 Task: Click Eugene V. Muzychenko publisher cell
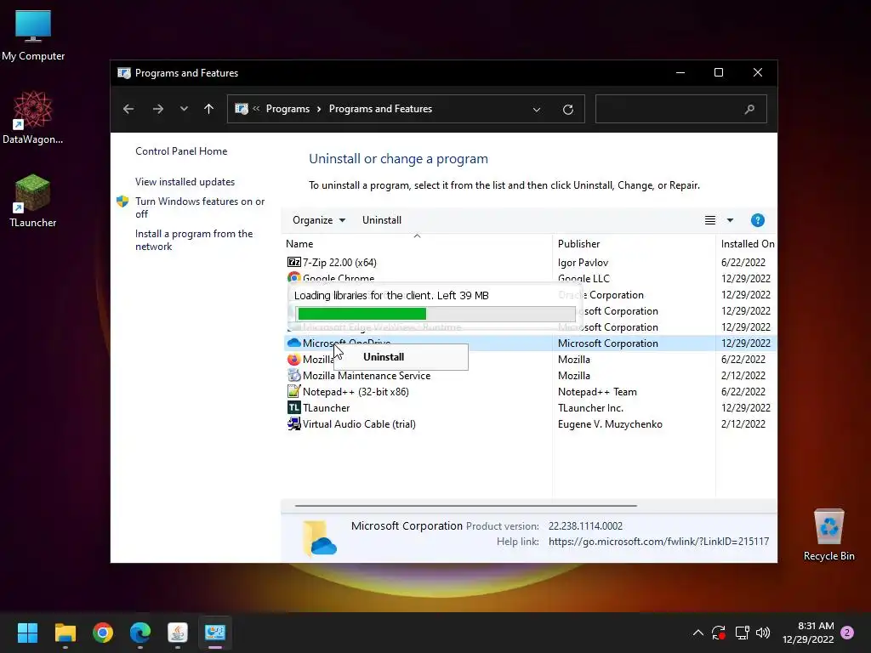pyautogui.click(x=610, y=423)
